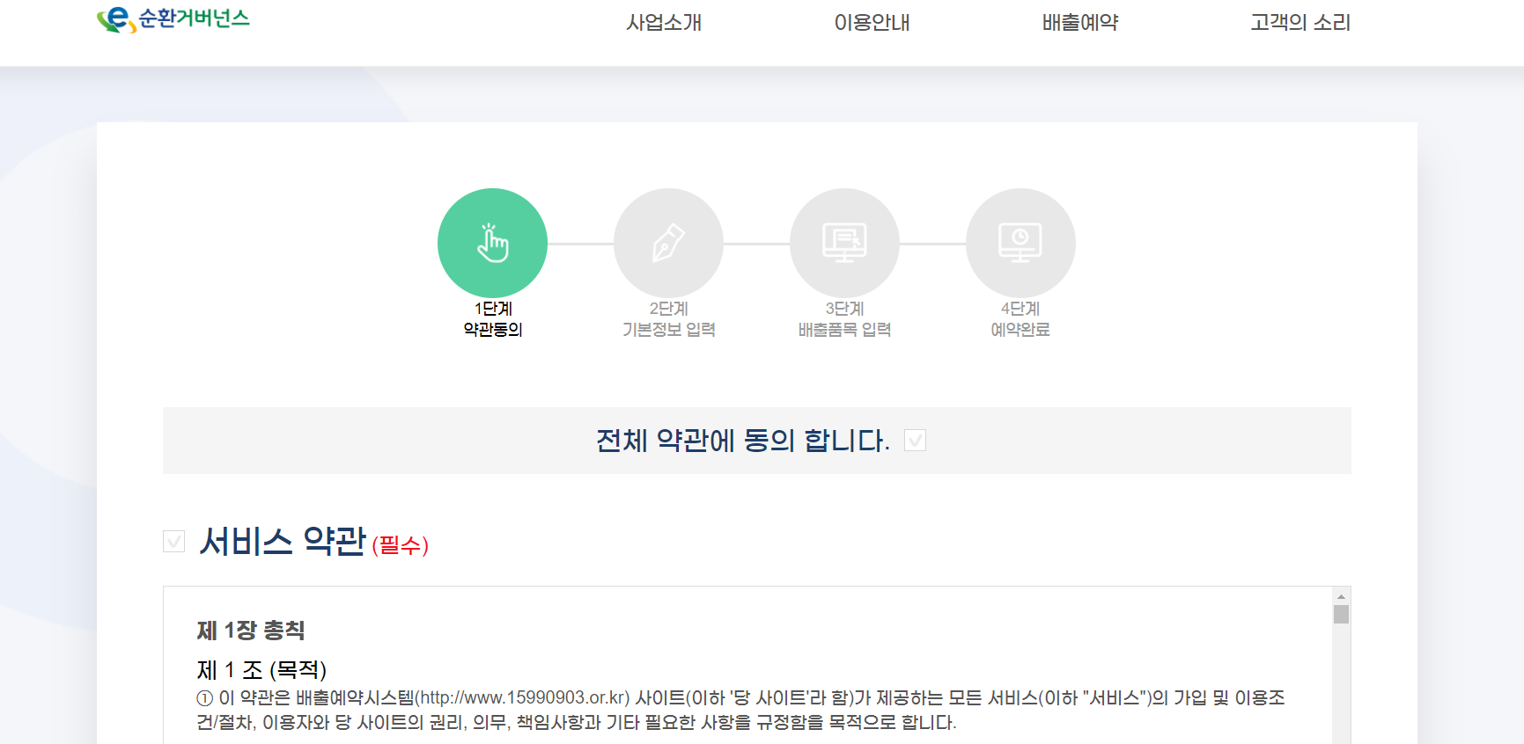Click the 전체 약관에 동의 합니다 text

click(x=743, y=441)
